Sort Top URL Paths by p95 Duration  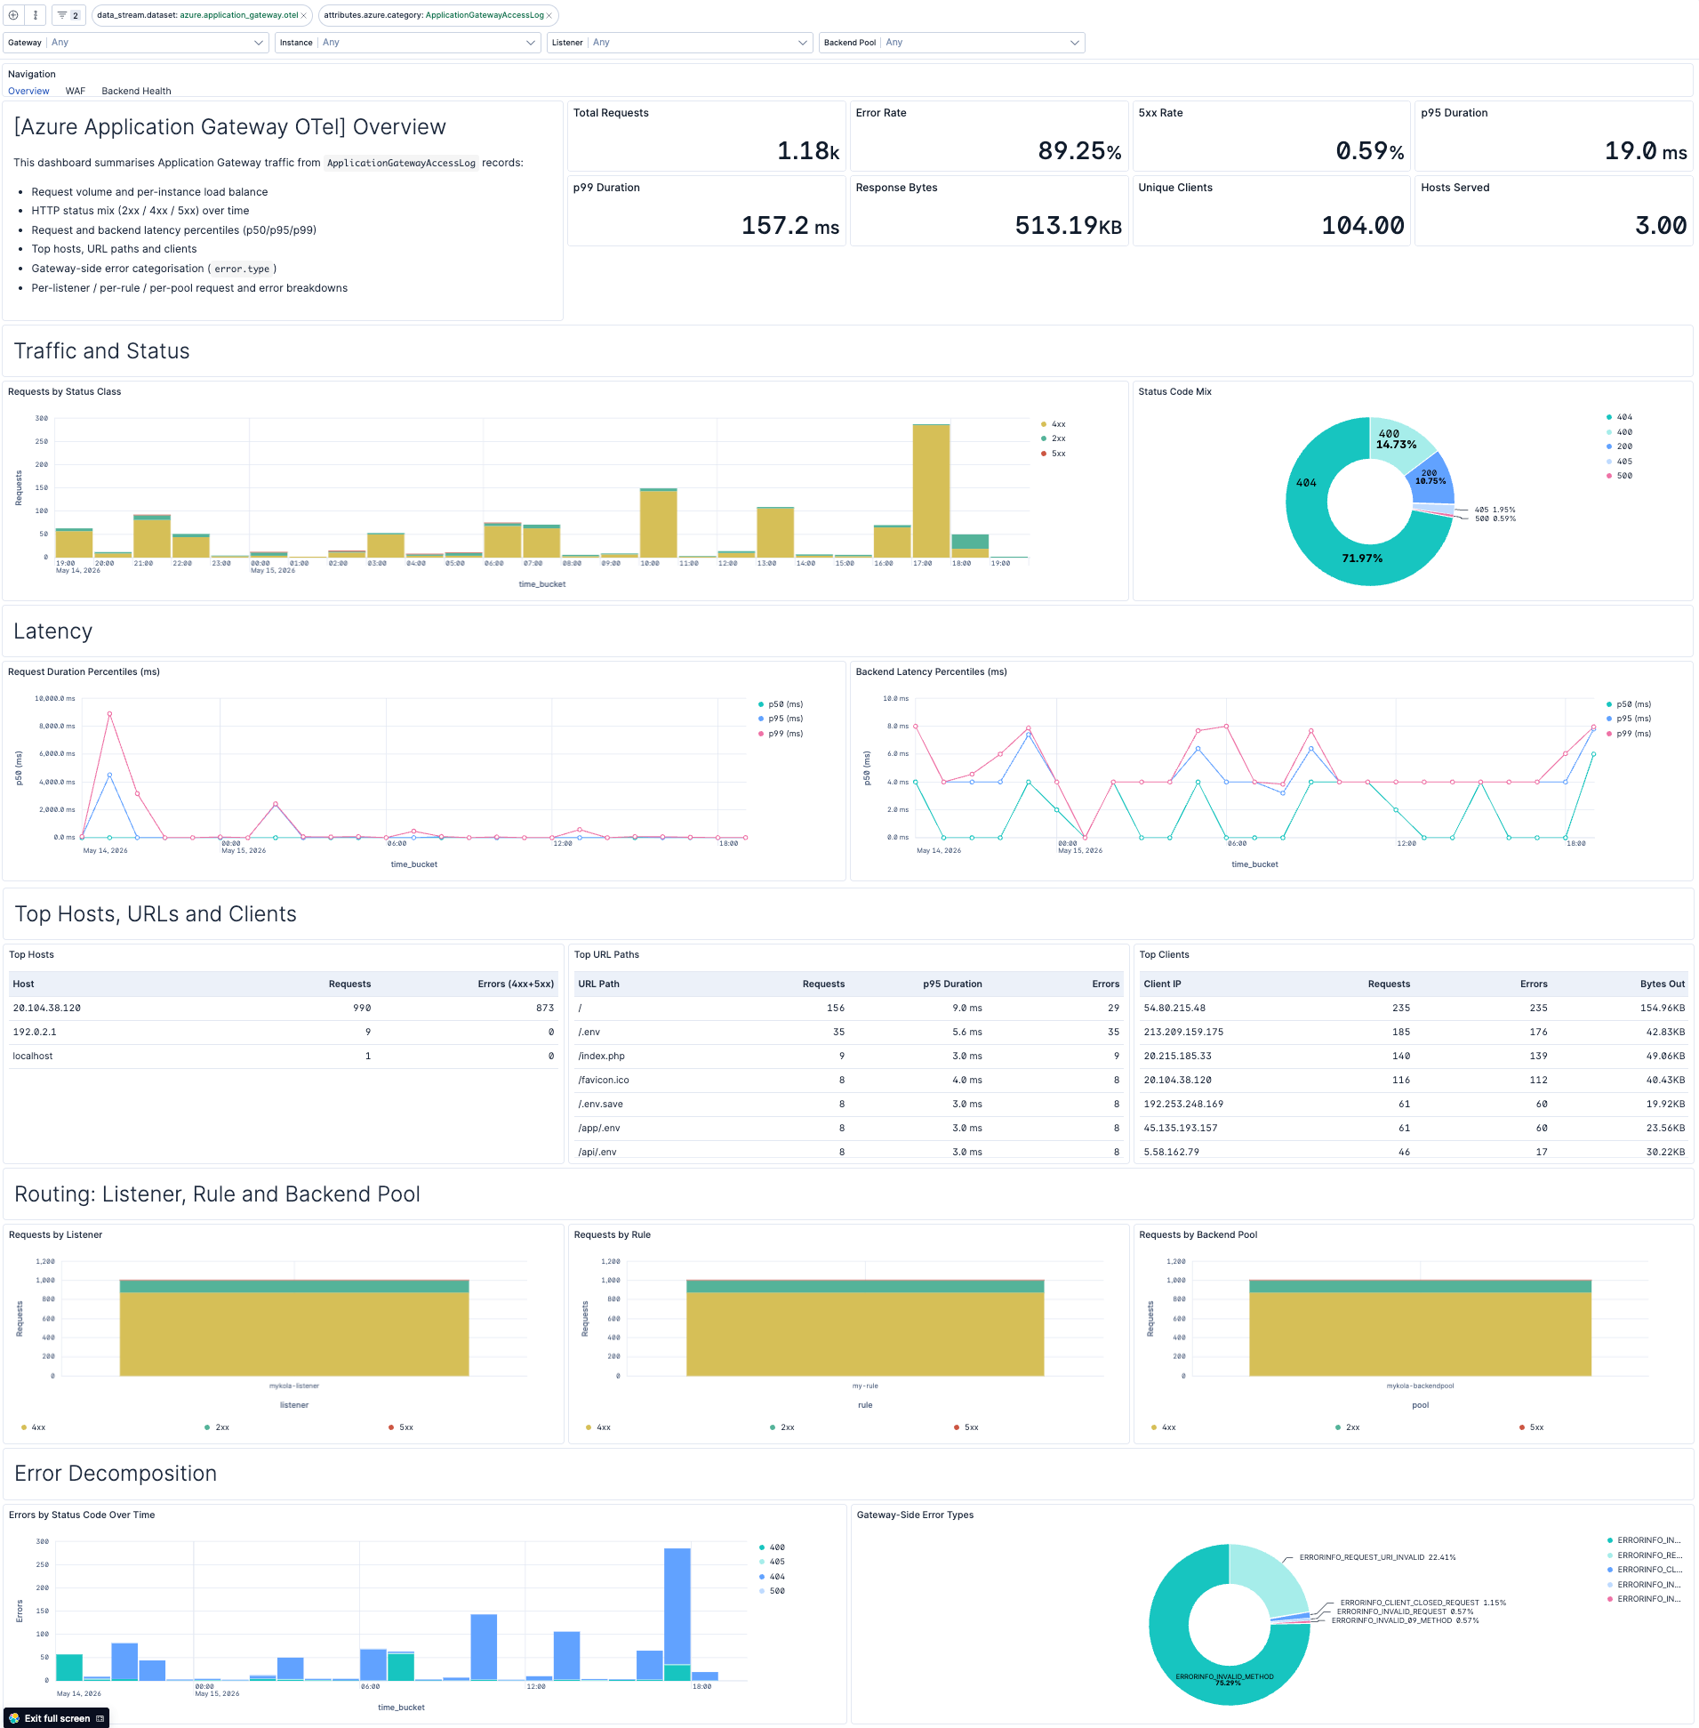pos(952,984)
